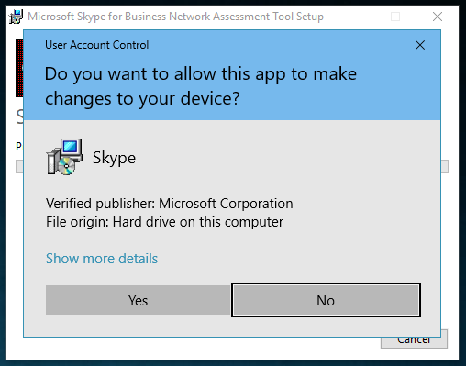
Task: Click Yes to allow the app
Action: (138, 300)
